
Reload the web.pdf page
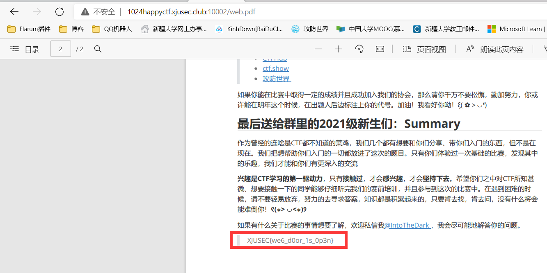point(60,12)
